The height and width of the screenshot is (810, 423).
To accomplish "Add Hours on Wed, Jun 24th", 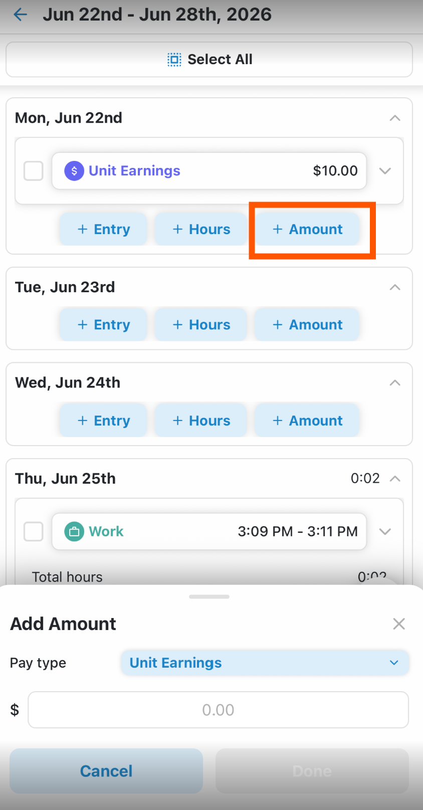I will [200, 421].
